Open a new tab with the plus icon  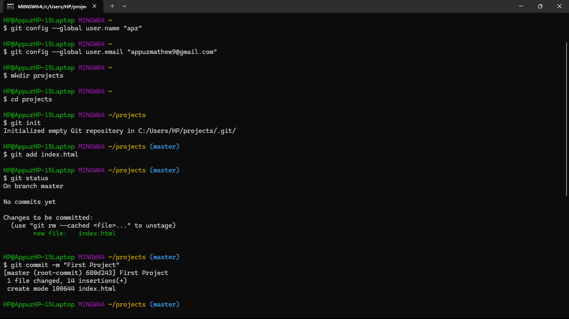tap(112, 6)
